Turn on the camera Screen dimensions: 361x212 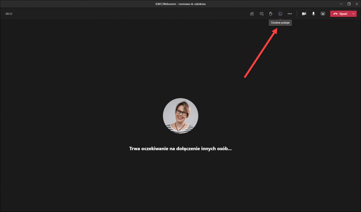pos(304,14)
